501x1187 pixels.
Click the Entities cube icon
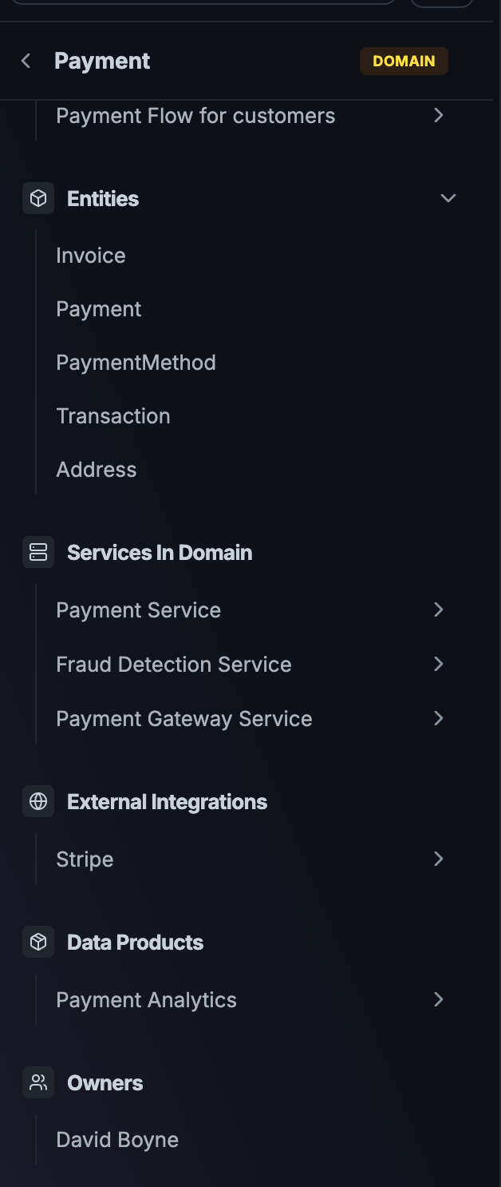point(37,198)
